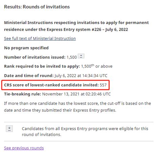Click the July 6, 2022 at 14:34:34 UTC value
Screen dimensions: 160x155
(81, 75)
